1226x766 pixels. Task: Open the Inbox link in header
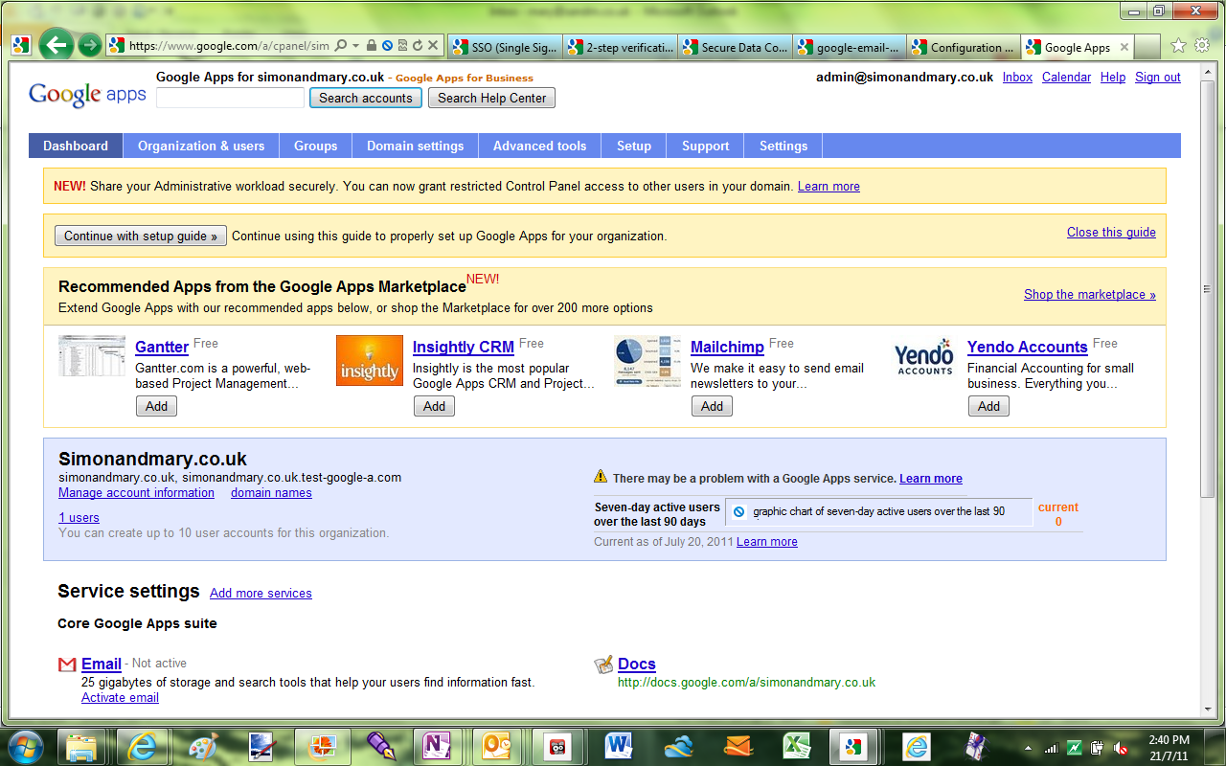[1018, 78]
